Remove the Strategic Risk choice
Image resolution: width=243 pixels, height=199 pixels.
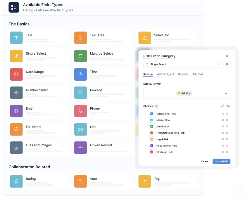pyautogui.click(x=227, y=152)
